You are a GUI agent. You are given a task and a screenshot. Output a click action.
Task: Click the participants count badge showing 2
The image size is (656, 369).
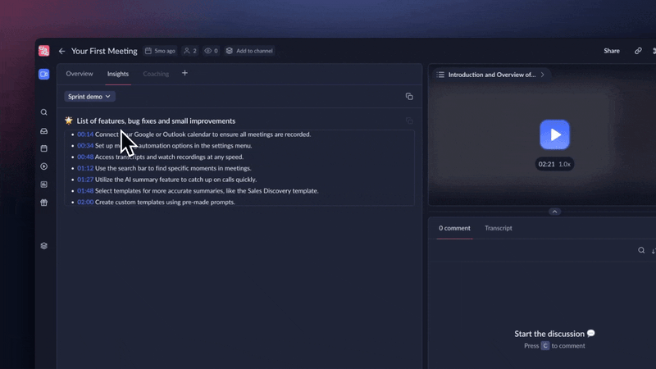pyautogui.click(x=190, y=51)
